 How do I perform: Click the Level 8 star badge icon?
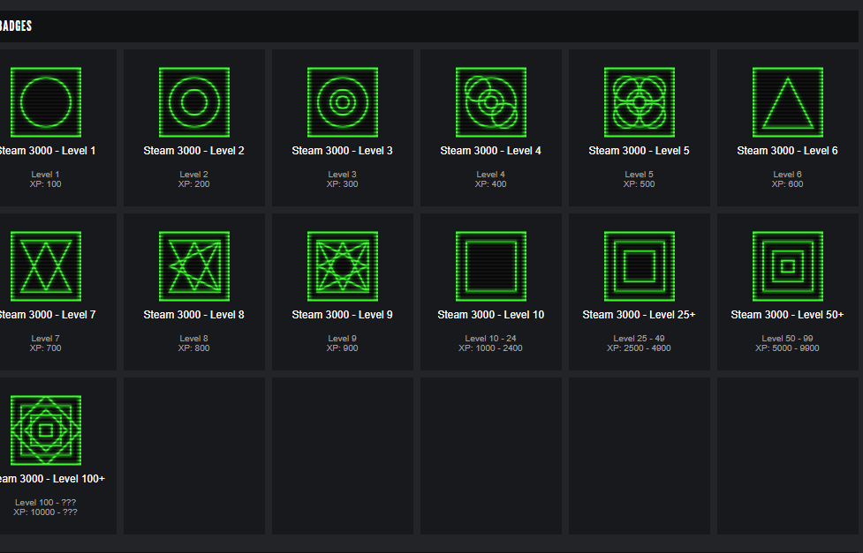point(194,266)
